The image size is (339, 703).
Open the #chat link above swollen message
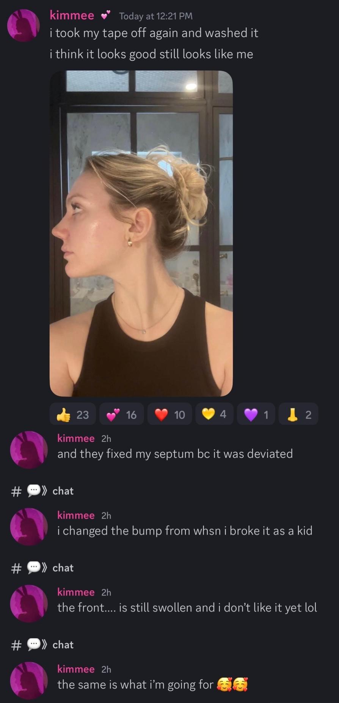pyautogui.click(x=42, y=568)
